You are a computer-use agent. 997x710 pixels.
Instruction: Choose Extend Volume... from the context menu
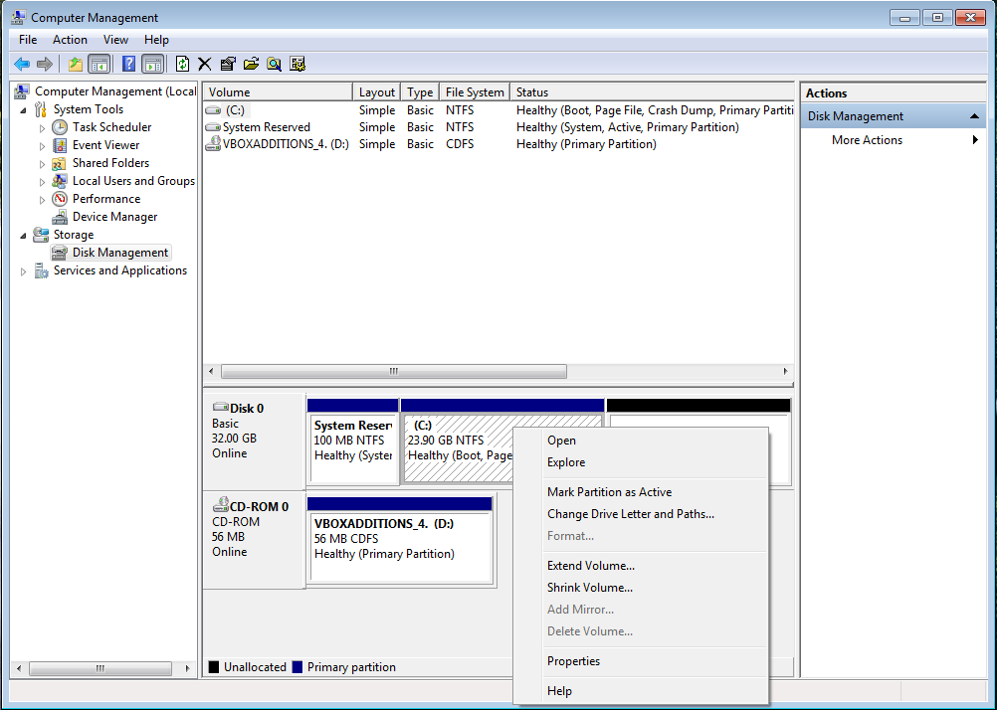[641, 566]
